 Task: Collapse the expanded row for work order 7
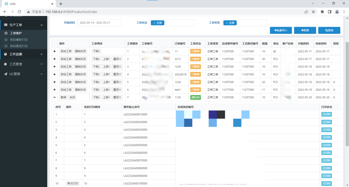(55, 97)
